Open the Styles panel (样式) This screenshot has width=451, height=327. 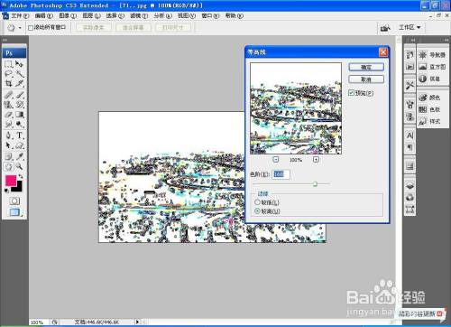tap(429, 121)
